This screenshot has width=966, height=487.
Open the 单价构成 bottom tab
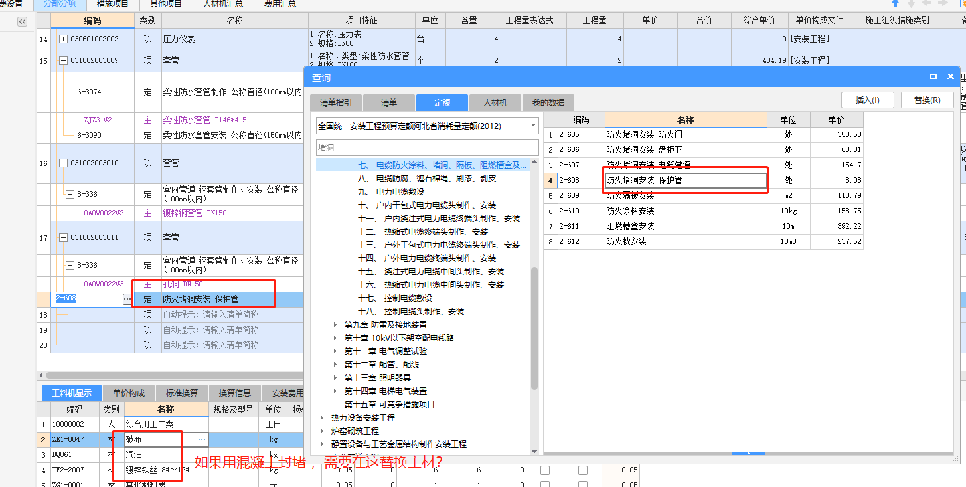tap(129, 393)
